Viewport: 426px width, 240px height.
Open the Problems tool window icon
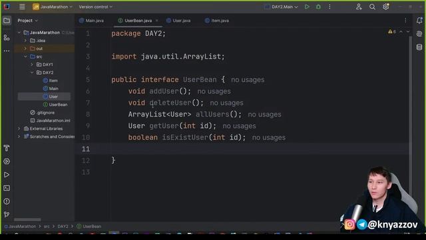pos(7,201)
